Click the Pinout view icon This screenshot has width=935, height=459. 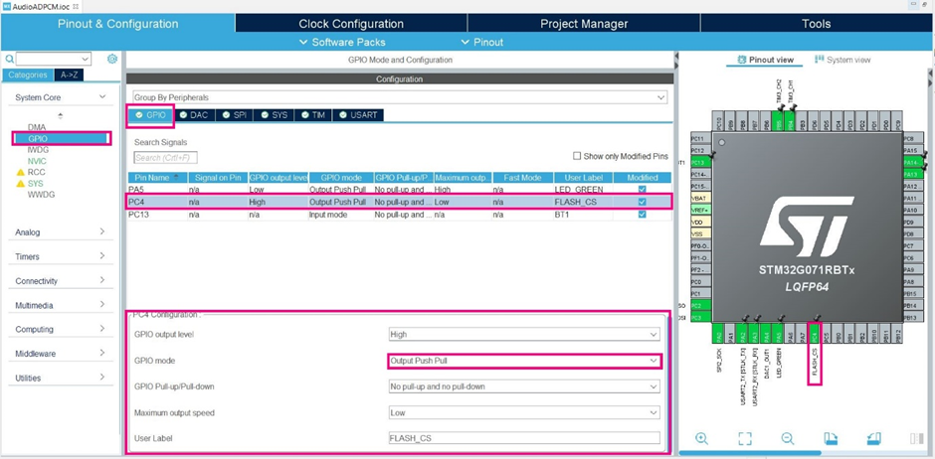click(x=742, y=60)
